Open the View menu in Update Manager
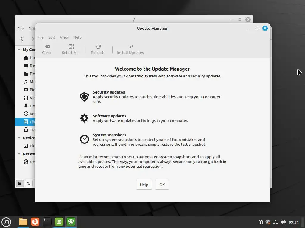The width and height of the screenshot is (305, 228). point(64,37)
